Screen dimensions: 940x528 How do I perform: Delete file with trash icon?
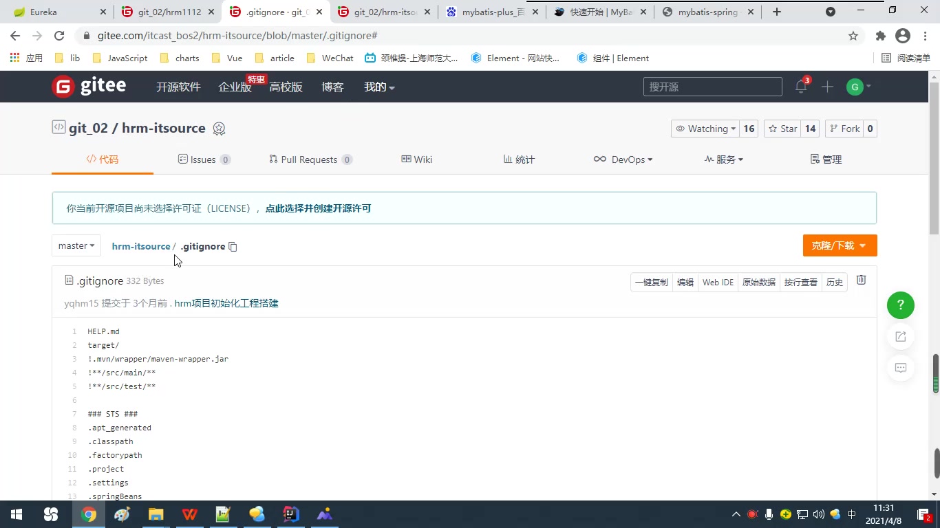coord(861,280)
